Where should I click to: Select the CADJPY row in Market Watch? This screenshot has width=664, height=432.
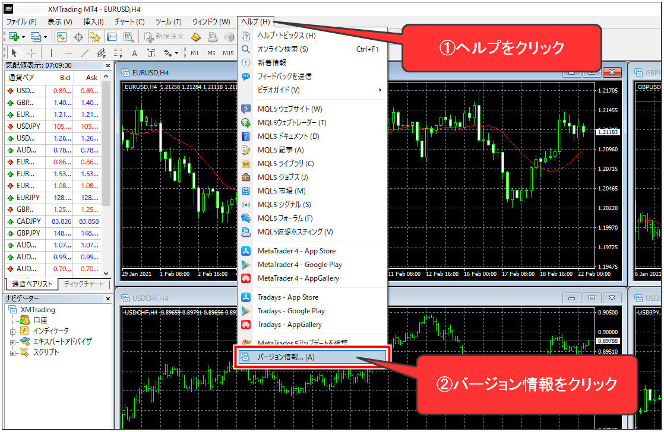coord(53,221)
